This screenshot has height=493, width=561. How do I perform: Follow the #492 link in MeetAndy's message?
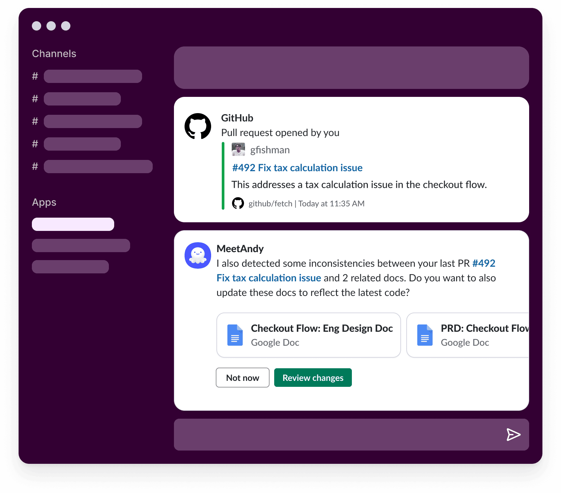pos(356,270)
